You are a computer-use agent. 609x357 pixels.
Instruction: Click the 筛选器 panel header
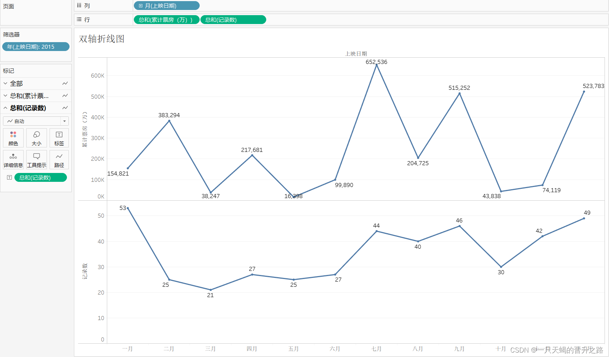(x=11, y=34)
